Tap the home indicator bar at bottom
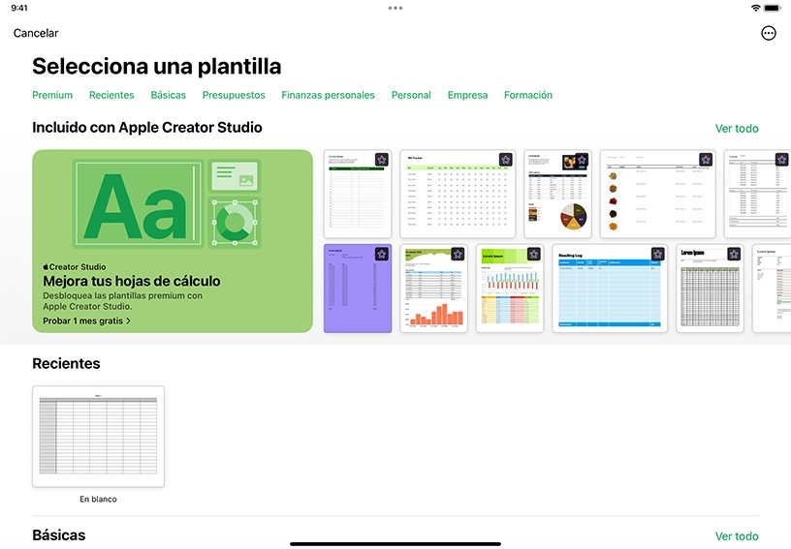This screenshot has width=791, height=549. pos(395,544)
